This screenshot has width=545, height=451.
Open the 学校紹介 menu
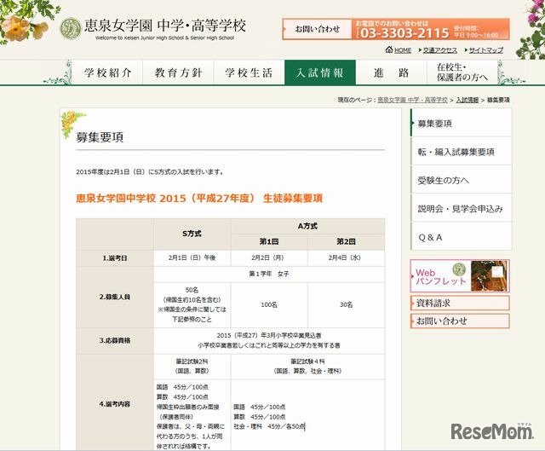coord(108,72)
